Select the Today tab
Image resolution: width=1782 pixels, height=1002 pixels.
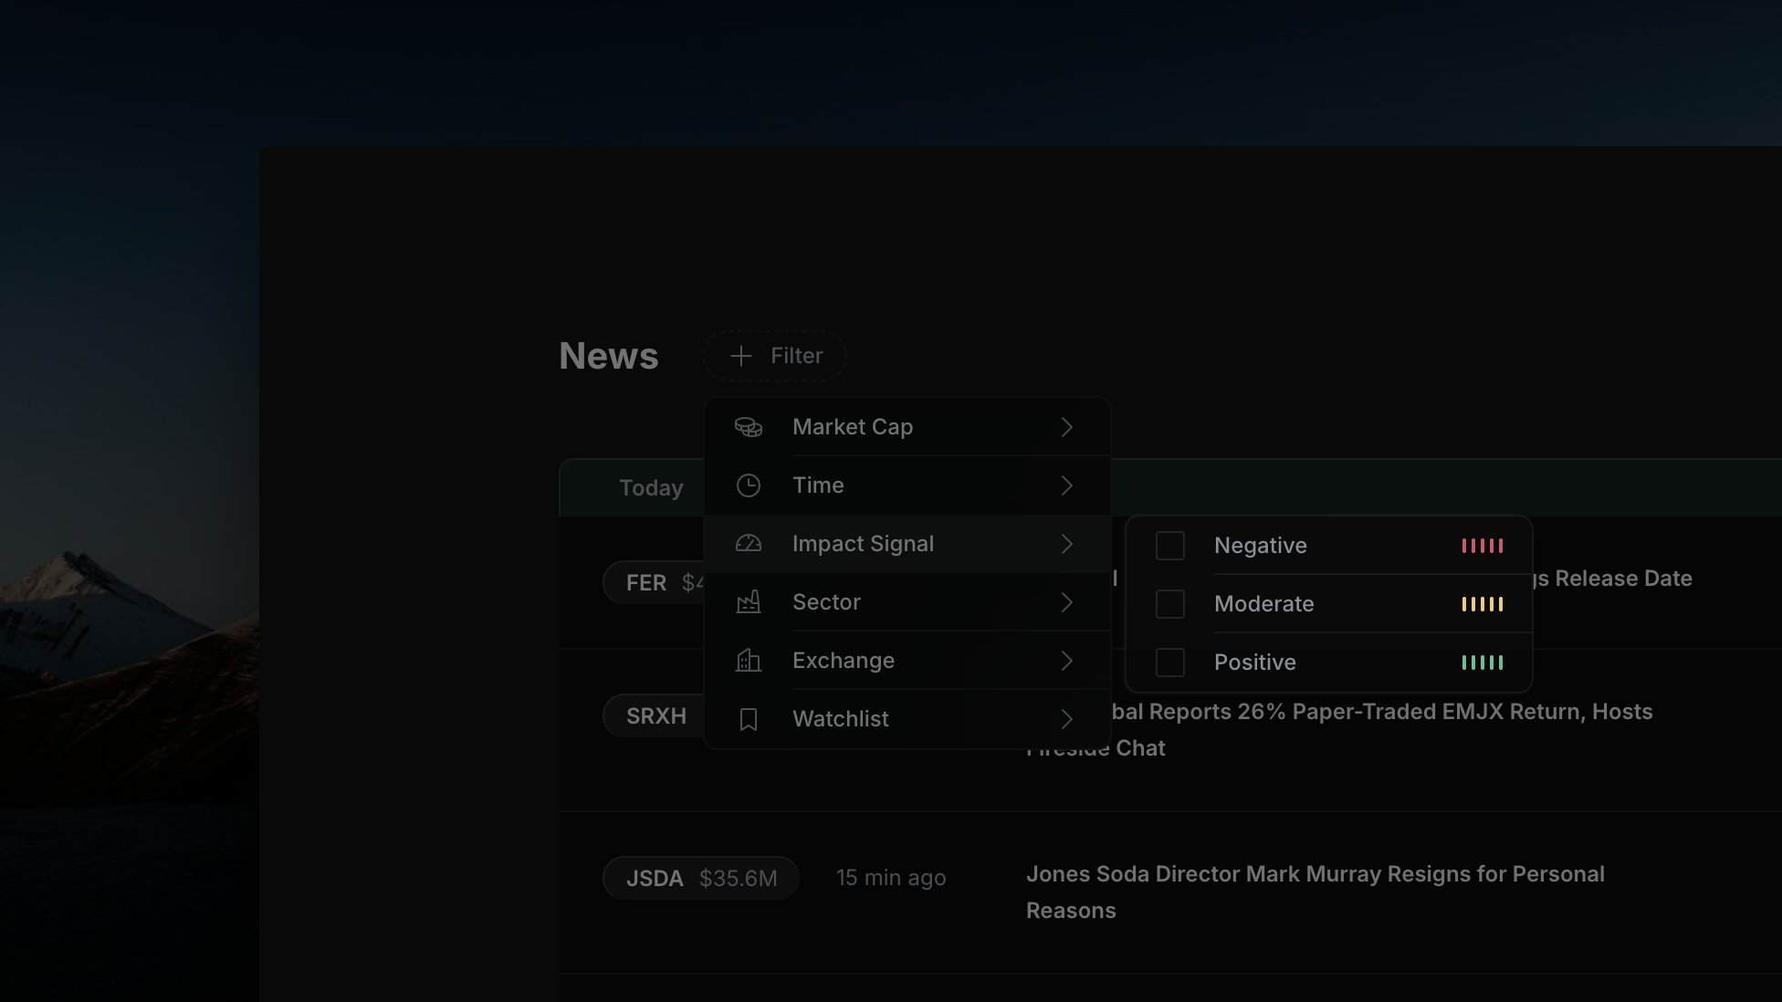tap(651, 488)
